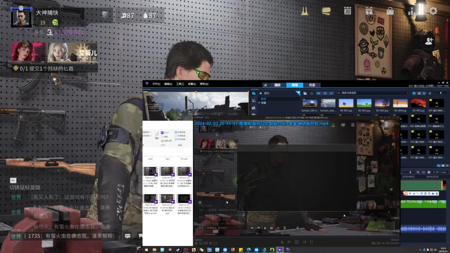Image resolution: width=450 pixels, height=253 pixels.
Task: Click the Sogou input method S icon
Action: pyautogui.click(x=405, y=193)
